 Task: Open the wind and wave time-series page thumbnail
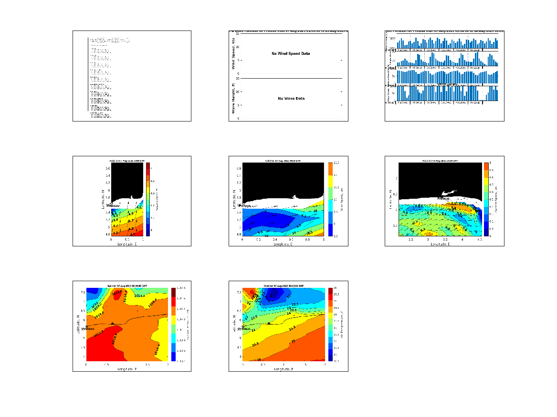tap(288, 76)
